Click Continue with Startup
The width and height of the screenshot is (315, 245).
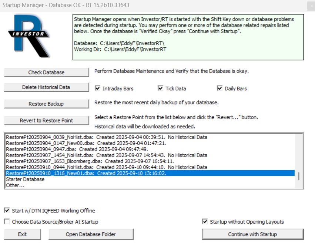click(252, 234)
